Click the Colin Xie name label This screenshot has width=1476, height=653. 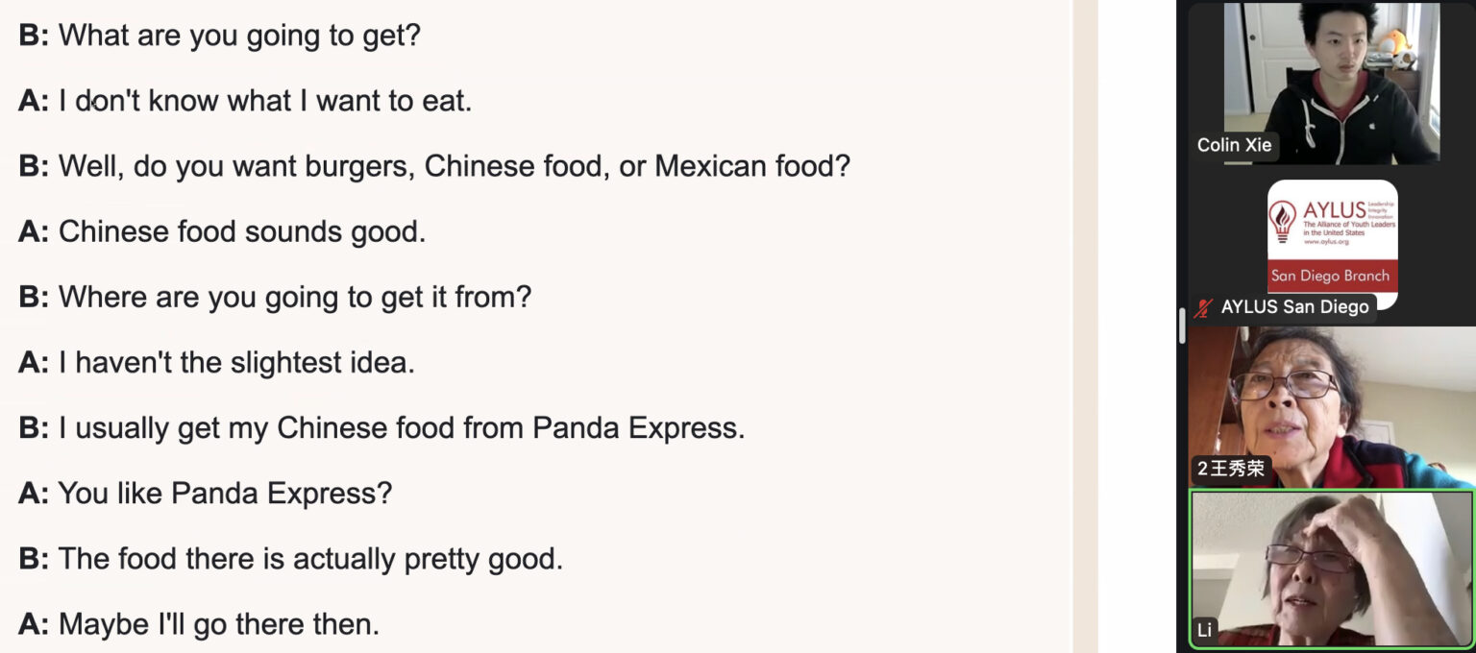1234,145
